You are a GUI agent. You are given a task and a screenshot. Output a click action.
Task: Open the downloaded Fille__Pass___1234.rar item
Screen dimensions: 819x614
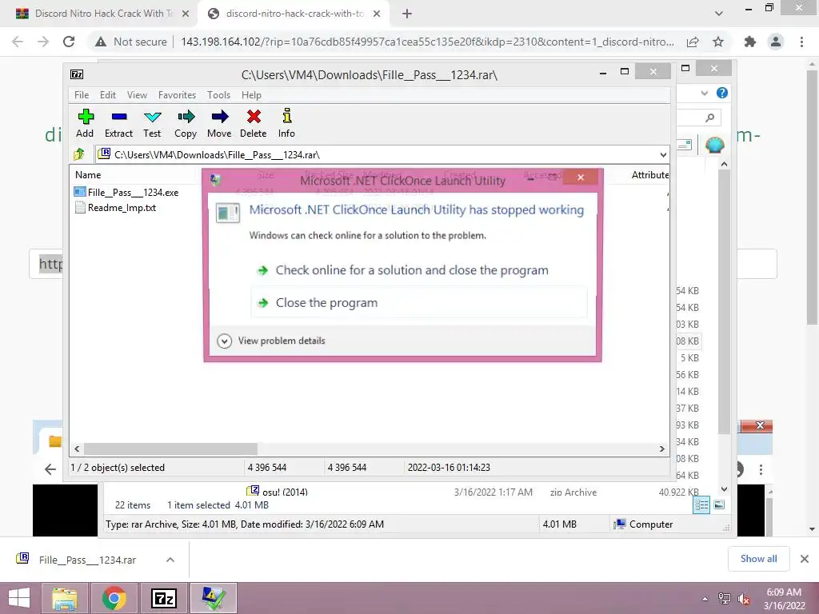click(87, 560)
